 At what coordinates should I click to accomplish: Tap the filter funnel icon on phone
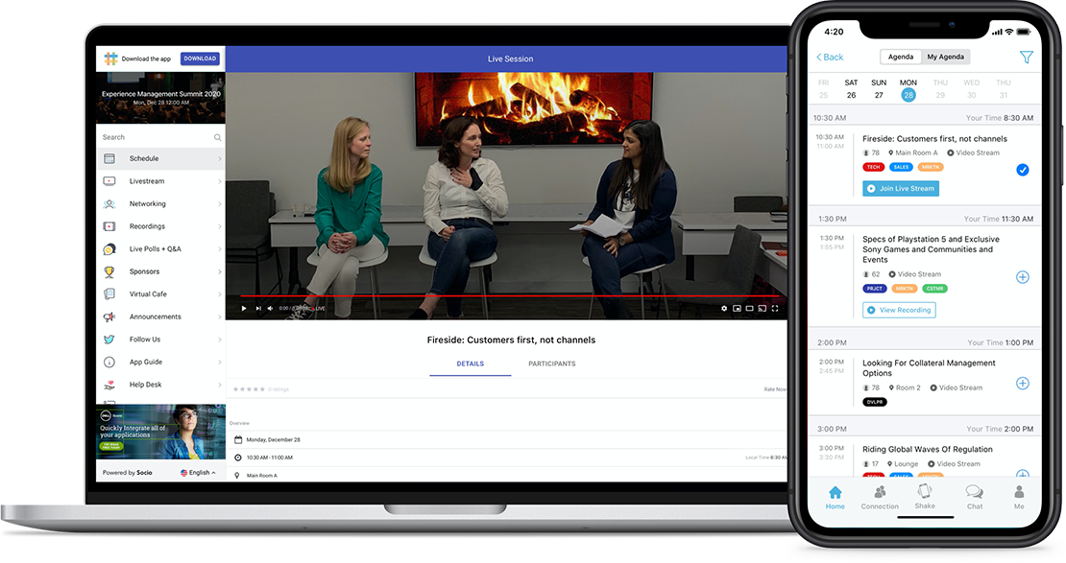coord(1027,57)
